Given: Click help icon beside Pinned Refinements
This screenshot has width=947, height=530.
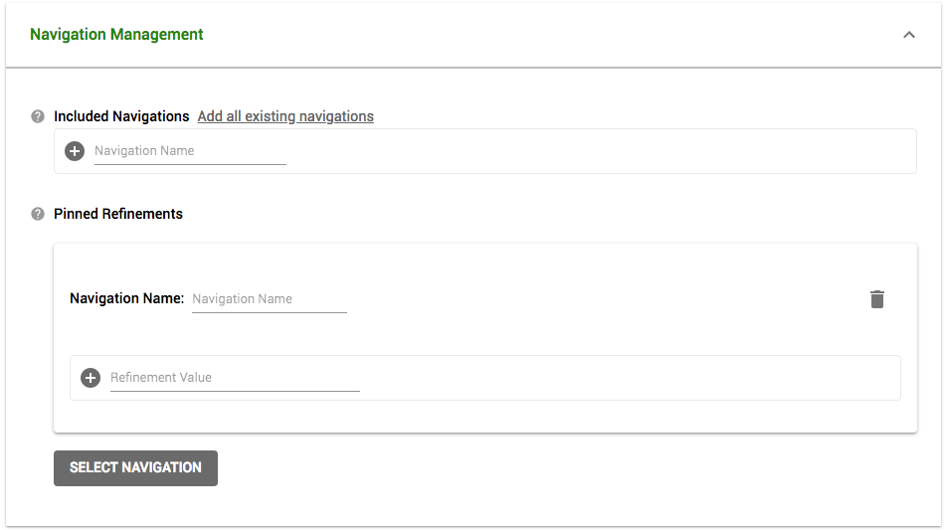Looking at the screenshot, I should 38,214.
